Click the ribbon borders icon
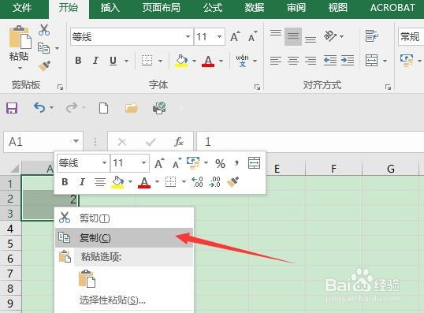Image resolution: width=424 pixels, height=313 pixels. pos(147,61)
